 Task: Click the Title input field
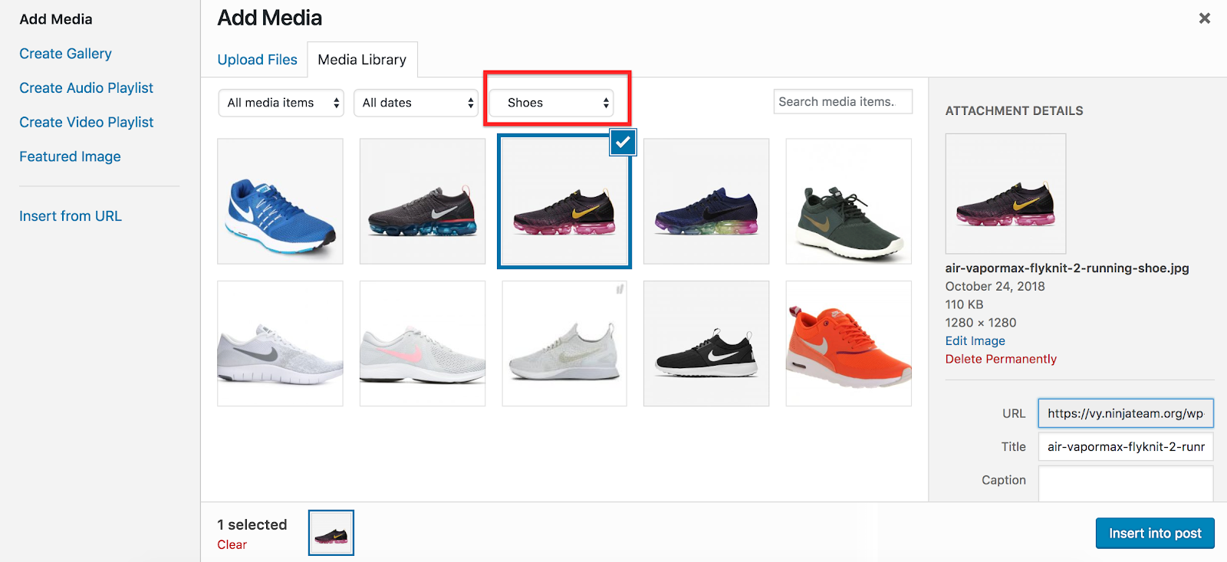1126,447
